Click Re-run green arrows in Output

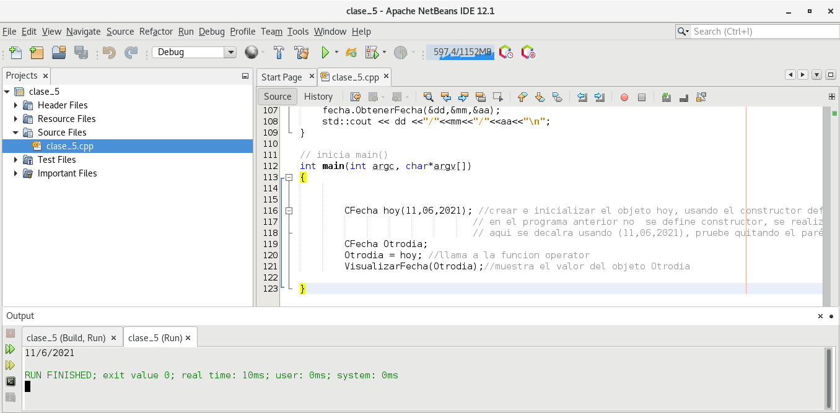coord(11,349)
